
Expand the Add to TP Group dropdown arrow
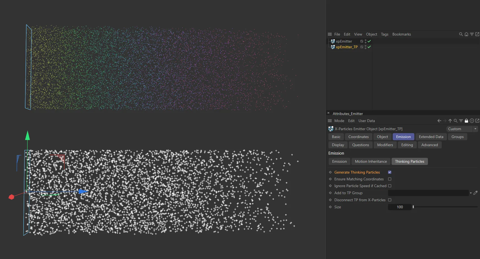(x=471, y=193)
